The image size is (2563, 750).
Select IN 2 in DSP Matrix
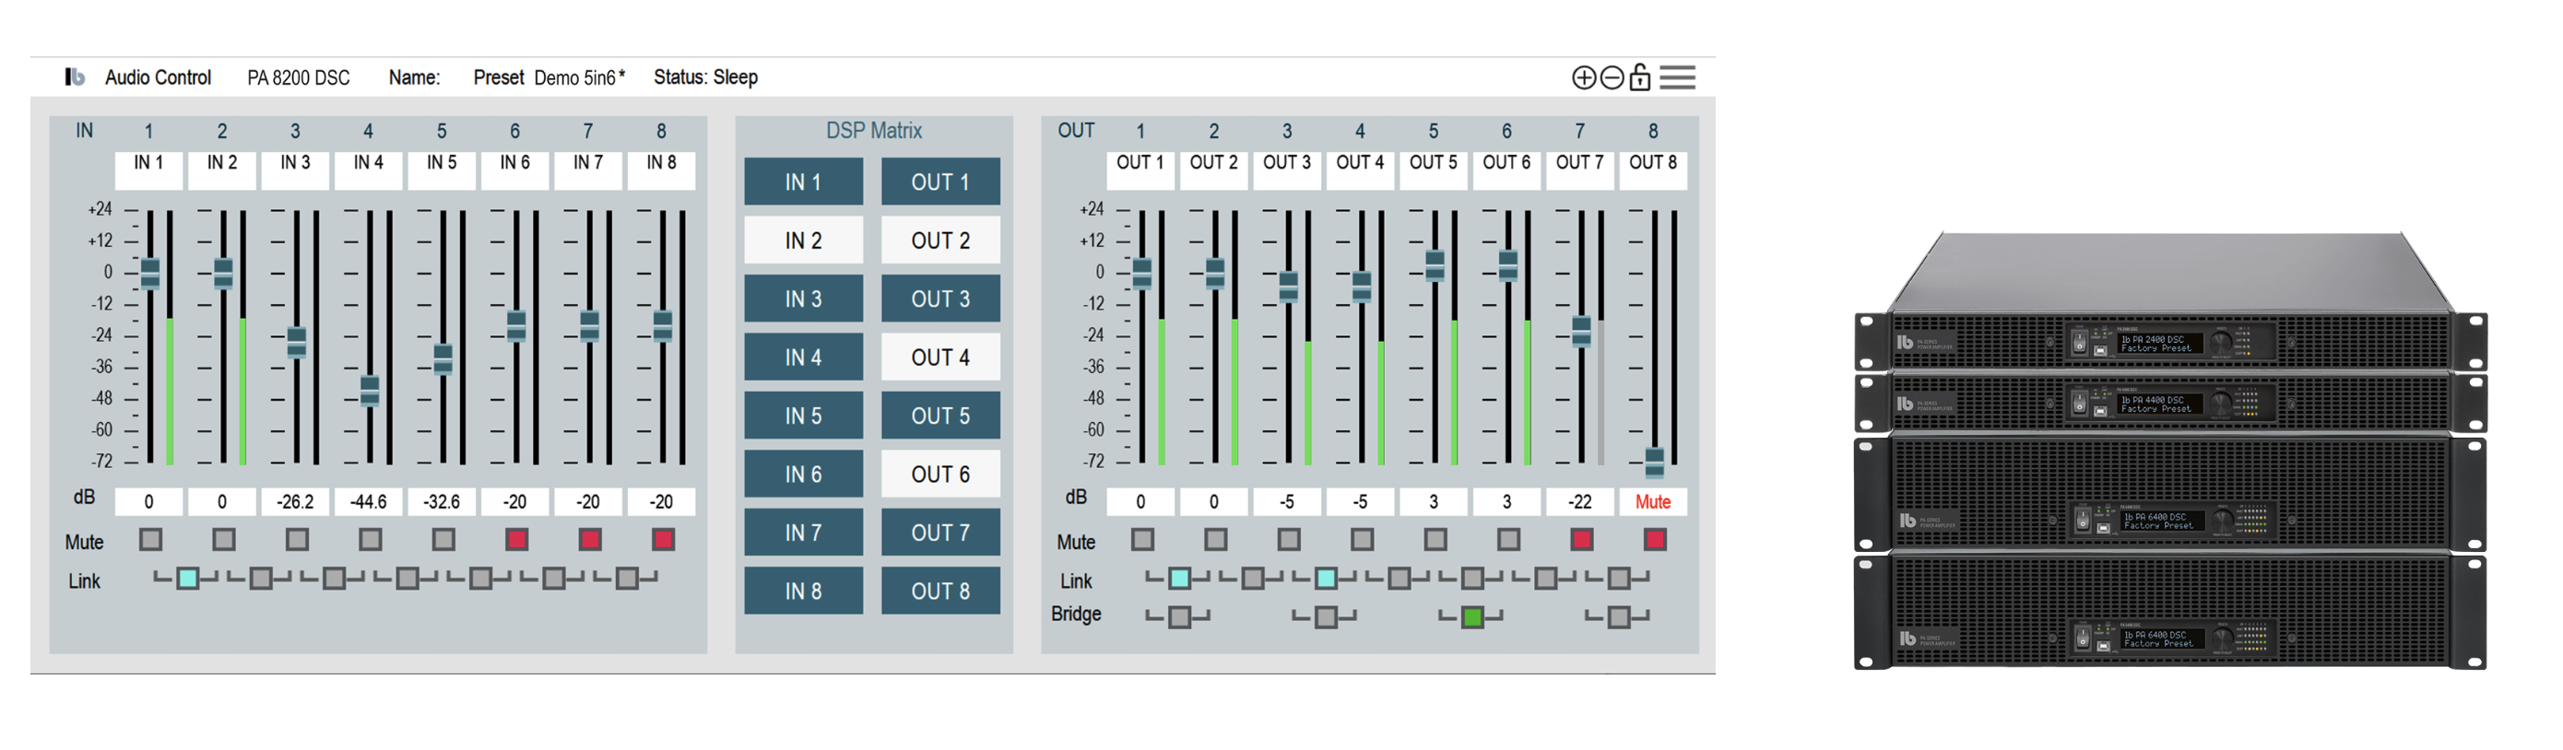803,240
